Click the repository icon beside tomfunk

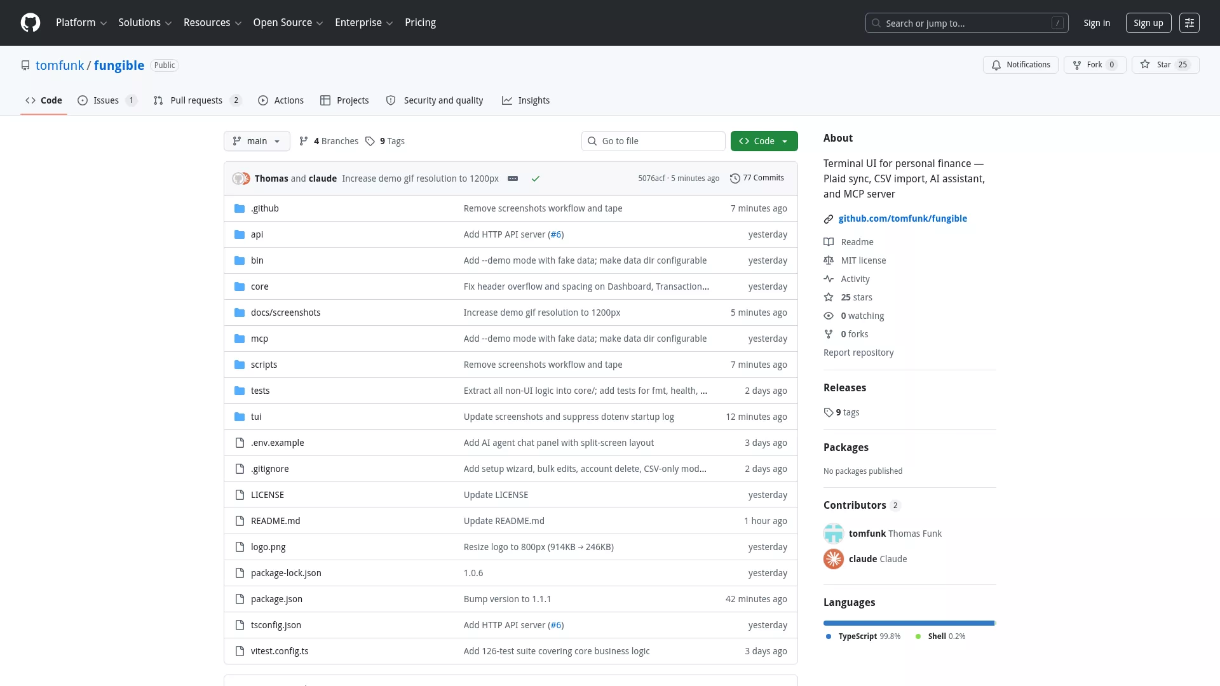pyautogui.click(x=25, y=65)
